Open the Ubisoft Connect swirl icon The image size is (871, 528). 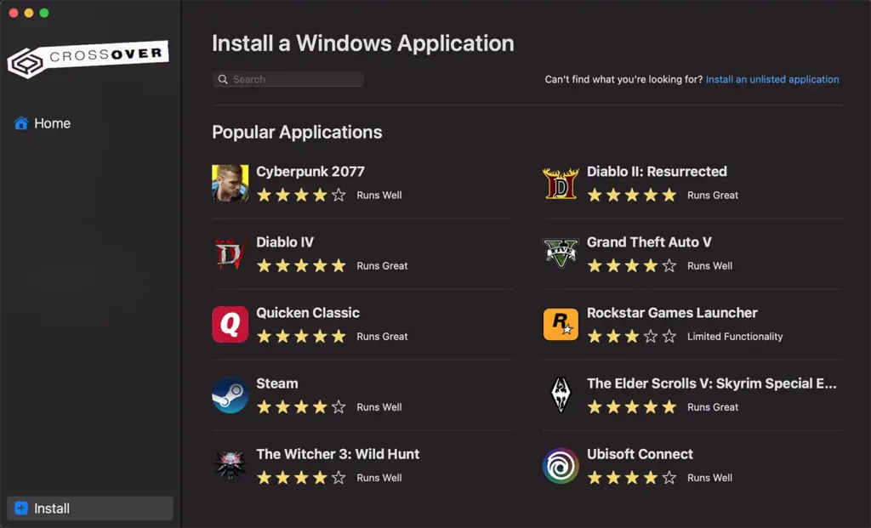561,465
